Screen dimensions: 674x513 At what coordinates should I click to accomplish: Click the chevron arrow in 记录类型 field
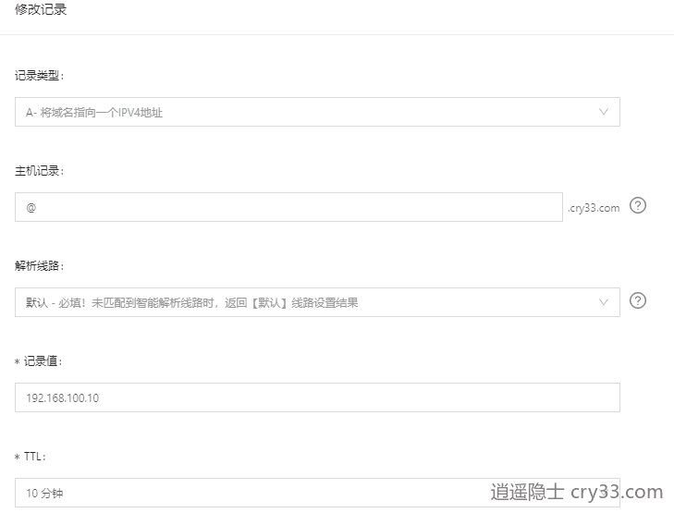pyautogui.click(x=604, y=112)
